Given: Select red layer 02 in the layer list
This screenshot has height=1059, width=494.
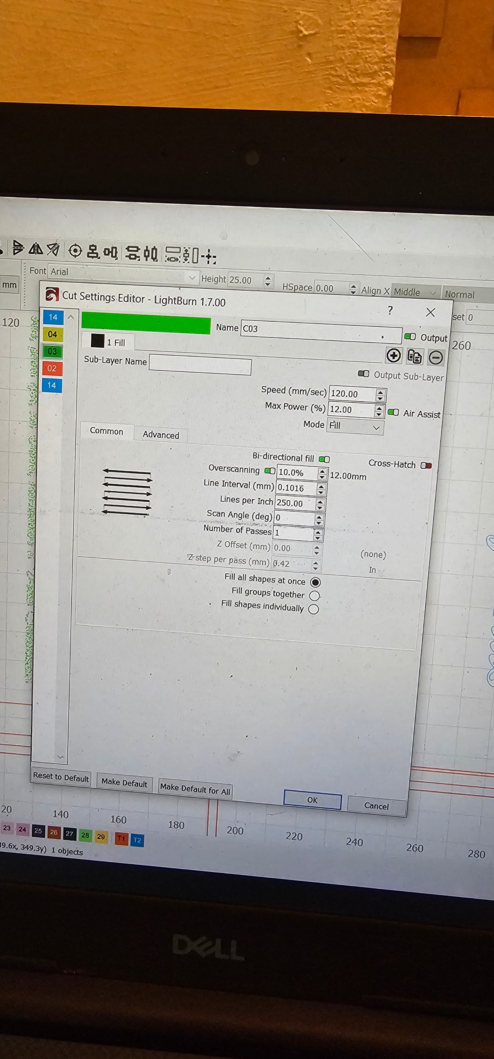Looking at the screenshot, I should [52, 368].
